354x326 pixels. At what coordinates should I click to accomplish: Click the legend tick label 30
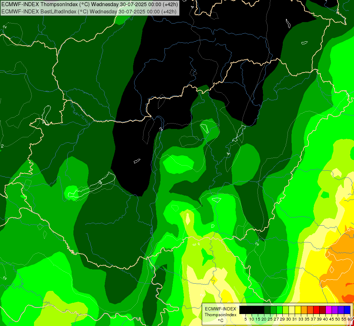coord(289,319)
